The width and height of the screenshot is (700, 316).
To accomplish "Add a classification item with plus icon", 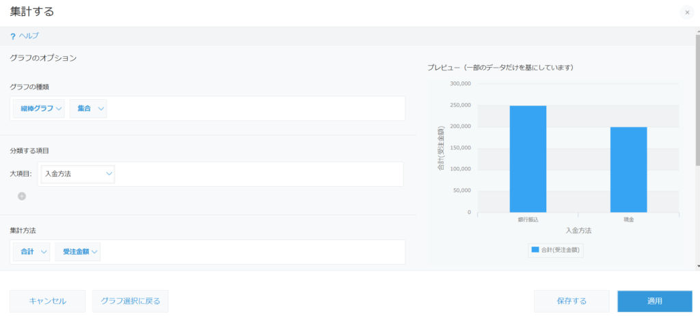I will coord(22,196).
